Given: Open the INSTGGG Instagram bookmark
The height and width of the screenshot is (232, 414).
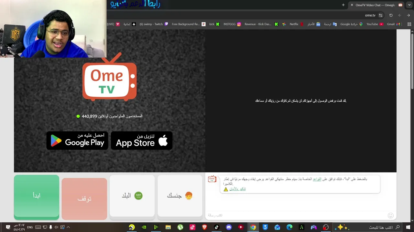Looking at the screenshot, I should pyautogui.click(x=232, y=24).
